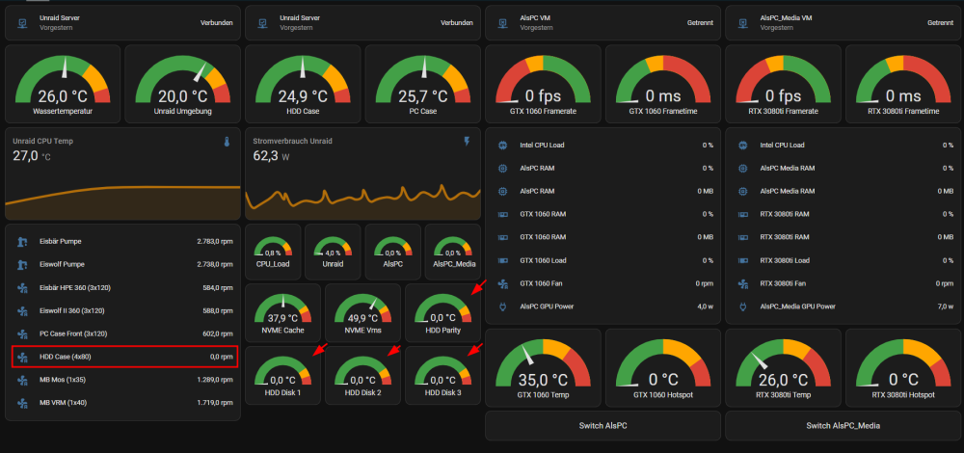Screen dimensions: 964x453
Task: Open the small Unraid 4,0 % gauge
Action: coord(333,252)
